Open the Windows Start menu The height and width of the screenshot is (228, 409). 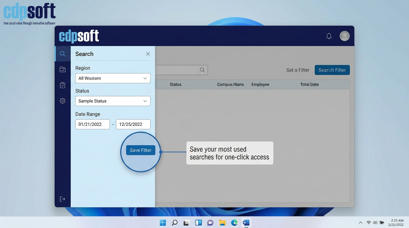click(x=163, y=223)
